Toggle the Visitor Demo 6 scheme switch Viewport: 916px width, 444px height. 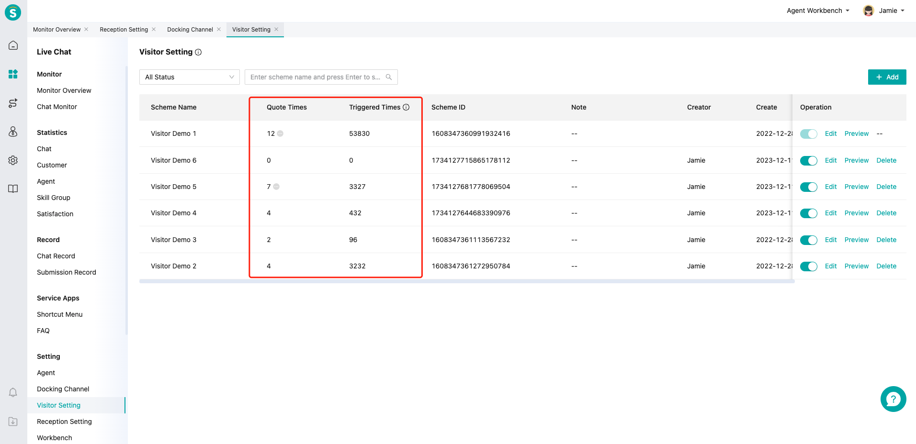click(x=809, y=161)
